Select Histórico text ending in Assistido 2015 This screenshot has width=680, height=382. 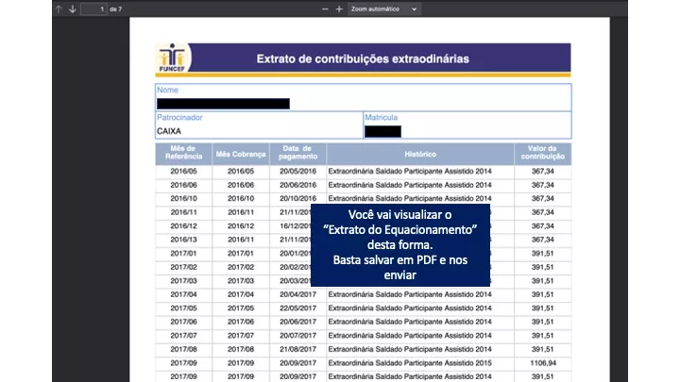410,363
